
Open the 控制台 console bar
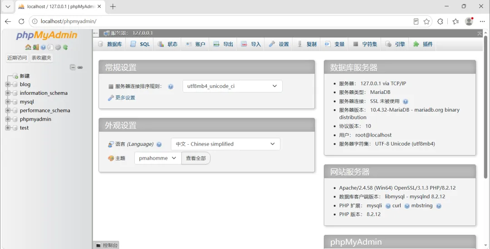coord(106,245)
